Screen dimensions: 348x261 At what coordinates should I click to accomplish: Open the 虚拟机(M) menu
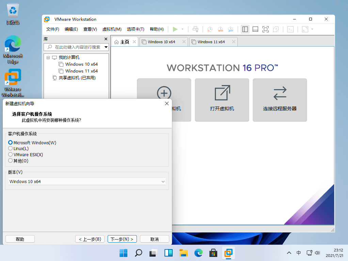pyautogui.click(x=112, y=29)
